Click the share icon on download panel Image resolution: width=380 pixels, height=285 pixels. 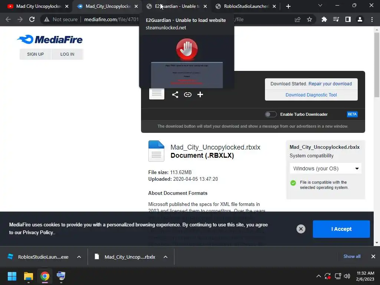[175, 95]
